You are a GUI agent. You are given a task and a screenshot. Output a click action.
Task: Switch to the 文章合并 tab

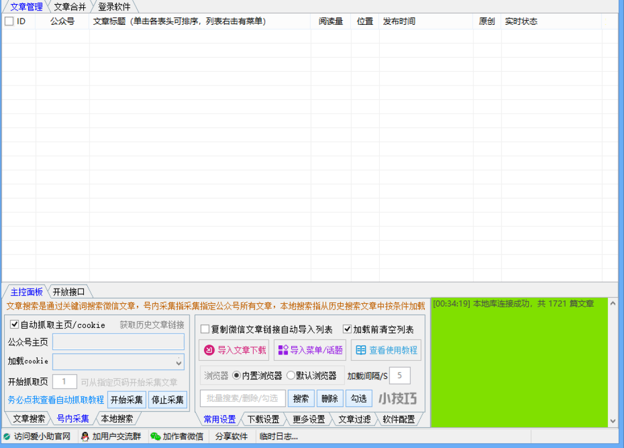69,7
